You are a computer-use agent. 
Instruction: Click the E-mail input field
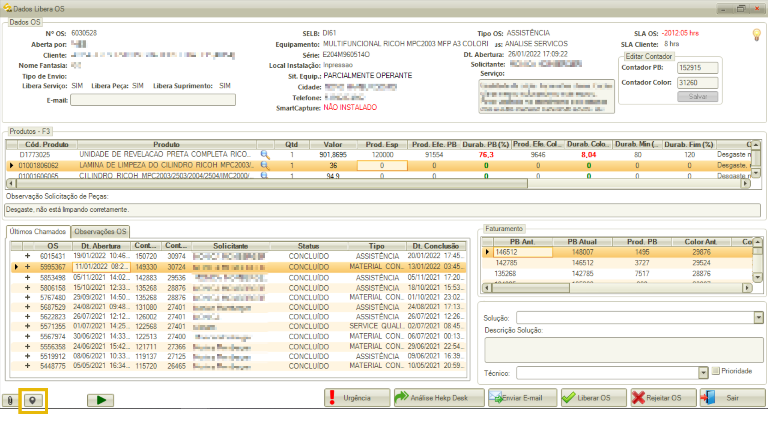point(153,100)
